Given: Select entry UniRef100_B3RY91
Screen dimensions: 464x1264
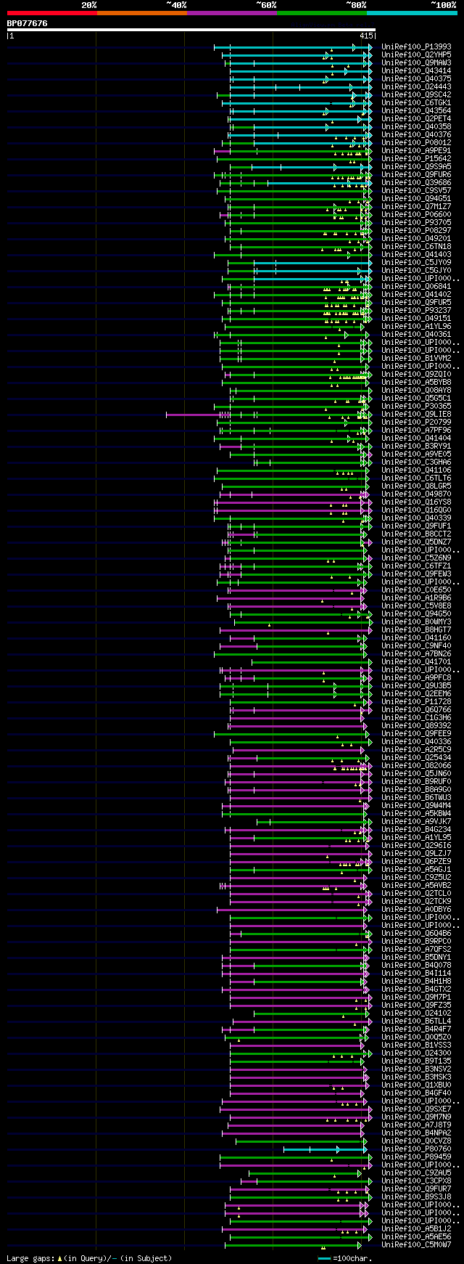Looking at the screenshot, I should point(416,447).
